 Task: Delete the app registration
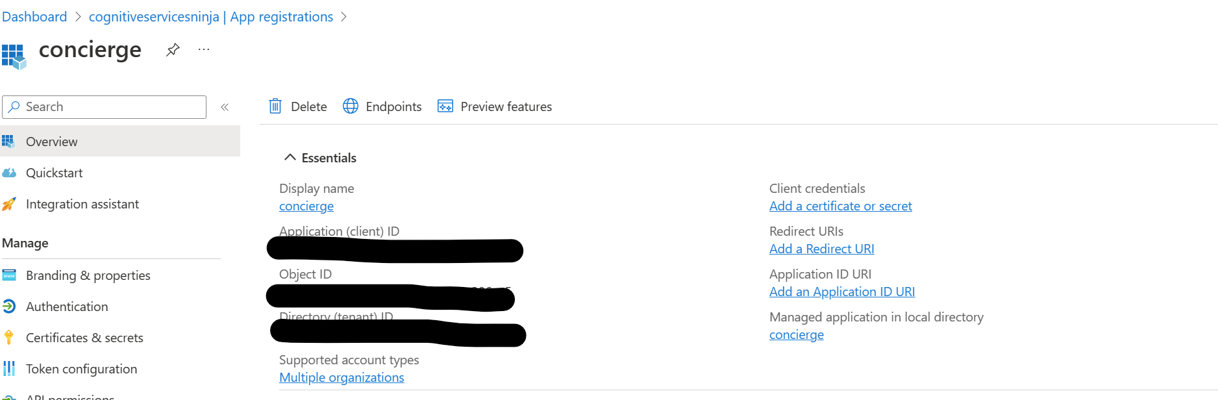coord(298,106)
